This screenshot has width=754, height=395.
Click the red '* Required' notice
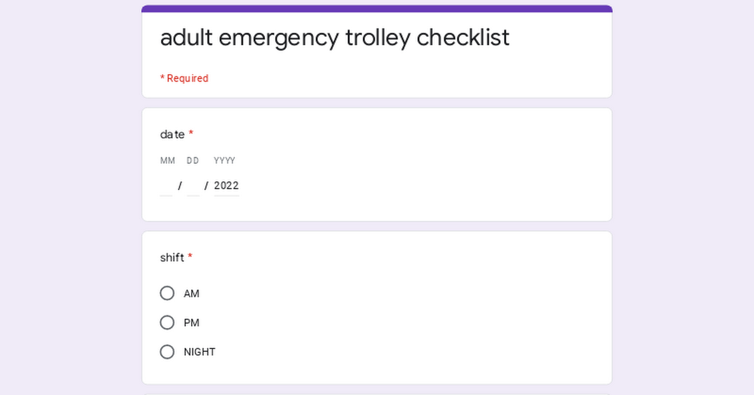coord(184,78)
